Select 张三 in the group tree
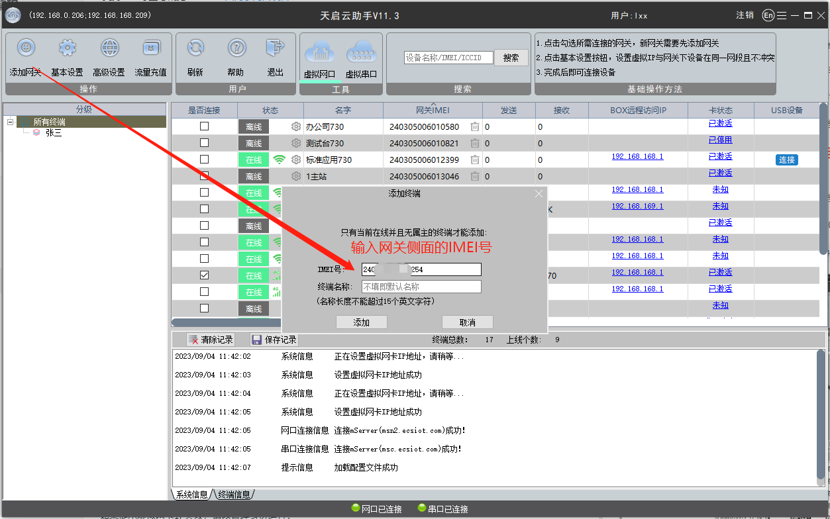The width and height of the screenshot is (830, 519). click(54, 132)
